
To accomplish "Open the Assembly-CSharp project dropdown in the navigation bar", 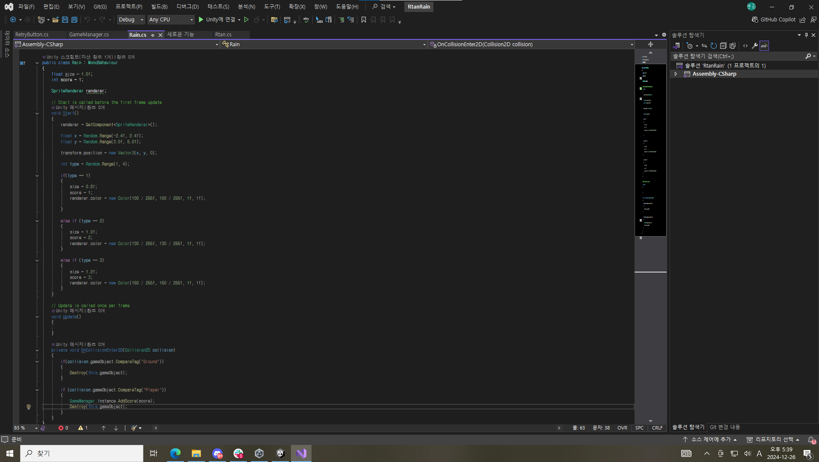I will (117, 44).
